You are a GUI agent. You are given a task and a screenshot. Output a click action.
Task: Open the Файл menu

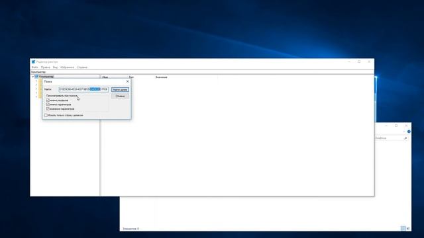(35, 67)
